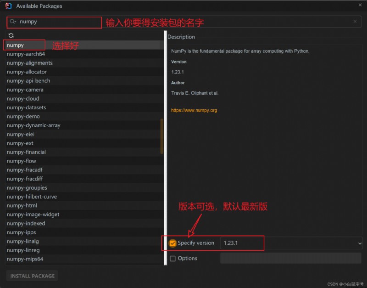Select numpy-api-bench in the list
Image resolution: width=367 pixels, height=288 pixels.
84,80
